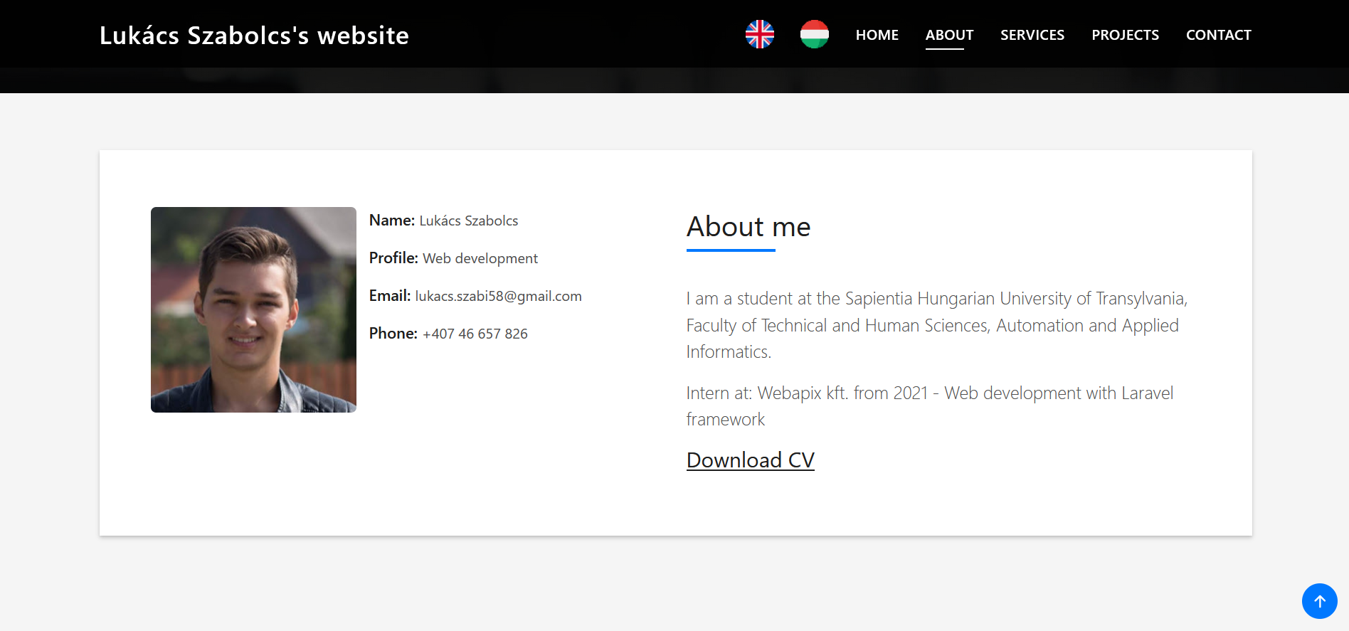Screen dimensions: 1349x631
Task: Open the PROJECTS navigation link
Action: (x=1125, y=35)
